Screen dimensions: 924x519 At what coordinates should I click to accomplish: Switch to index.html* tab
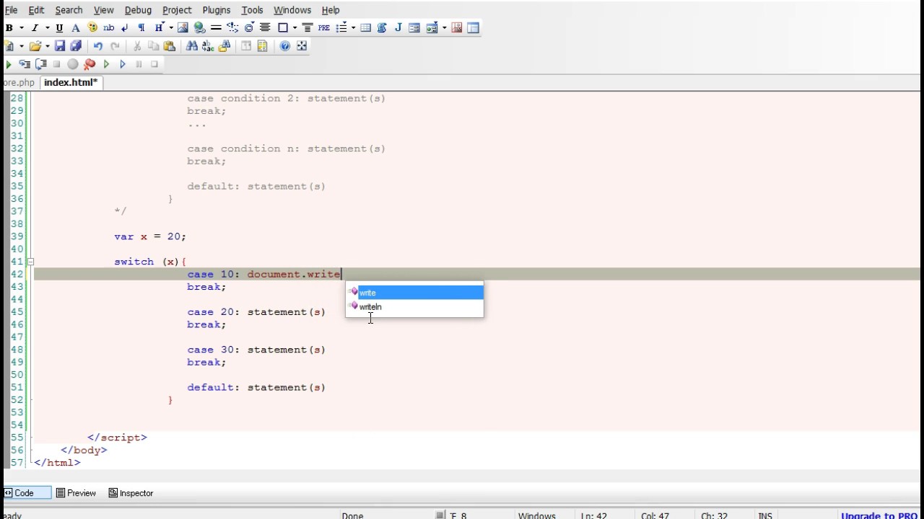(71, 83)
